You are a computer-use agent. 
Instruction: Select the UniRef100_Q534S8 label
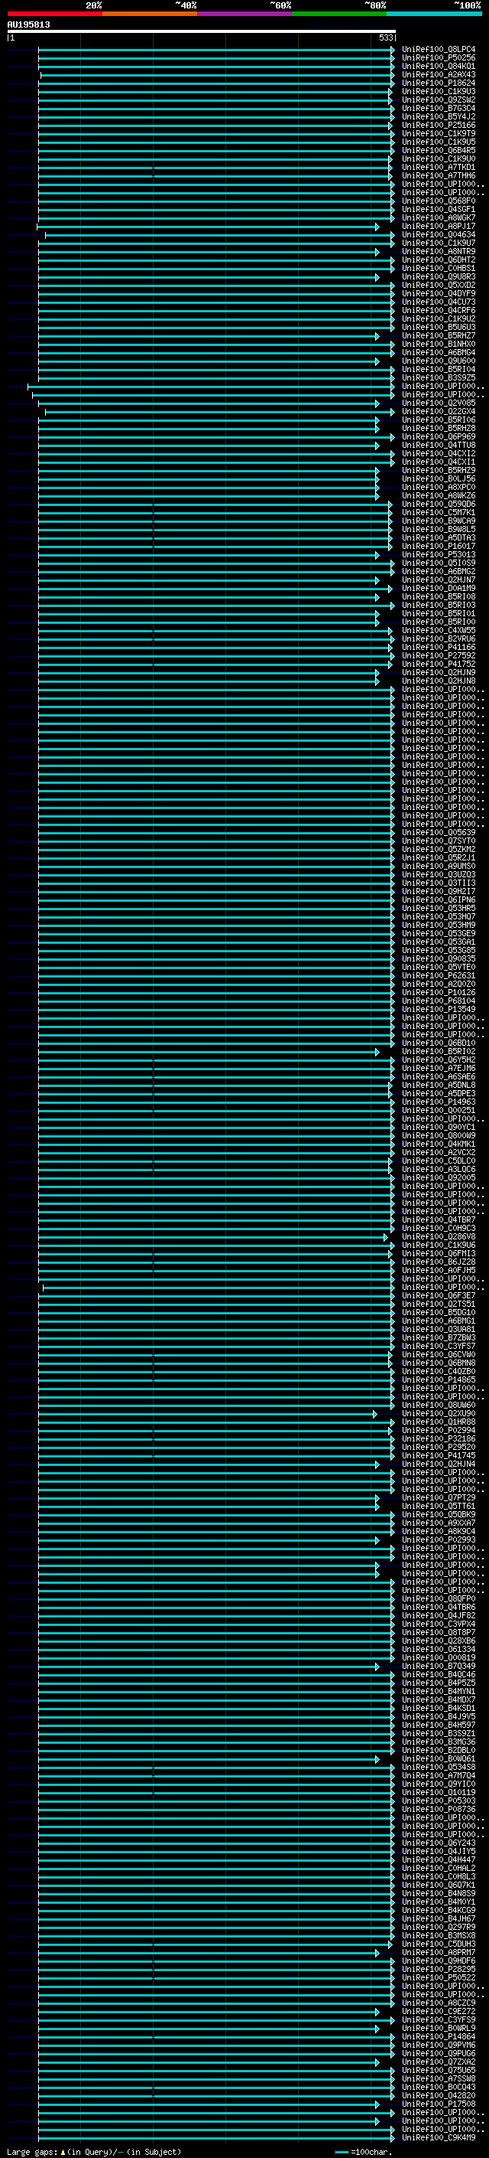coord(439,1767)
